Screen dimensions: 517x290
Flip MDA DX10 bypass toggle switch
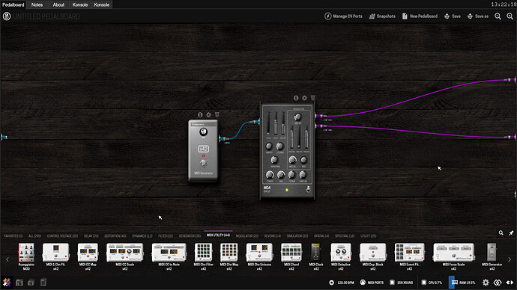[x=308, y=189]
